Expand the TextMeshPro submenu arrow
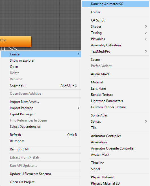The width and height of the screenshot is (150, 186). pos(146,51)
